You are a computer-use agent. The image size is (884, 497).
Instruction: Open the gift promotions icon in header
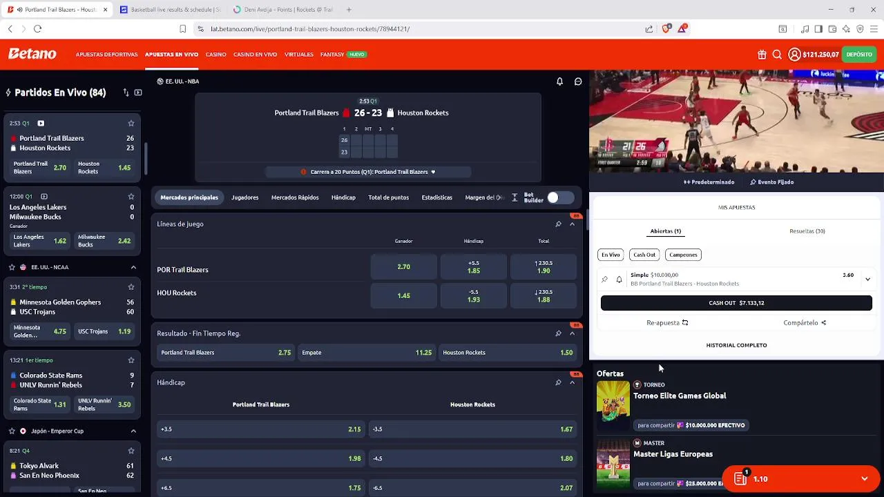(x=762, y=55)
